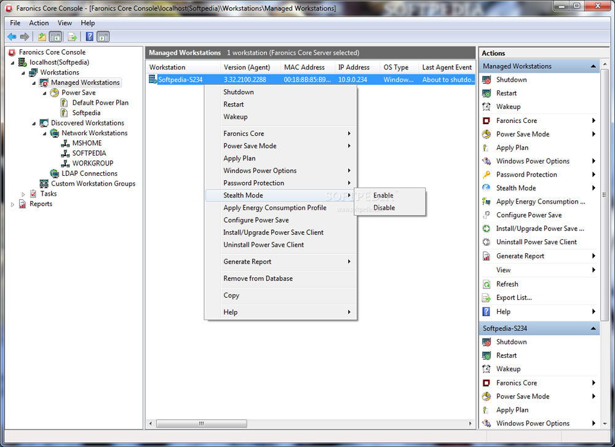Image resolution: width=615 pixels, height=447 pixels.
Task: Click Shutdown icon in the Softpedia-S234 actions section
Action: [x=486, y=342]
